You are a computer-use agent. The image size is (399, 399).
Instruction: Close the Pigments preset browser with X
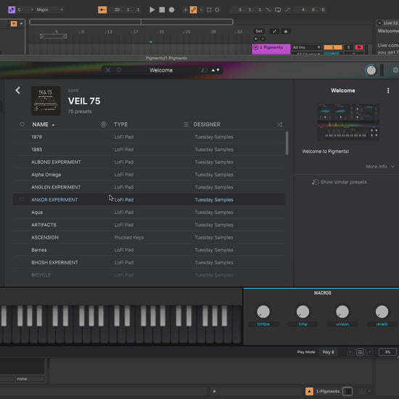(108, 70)
